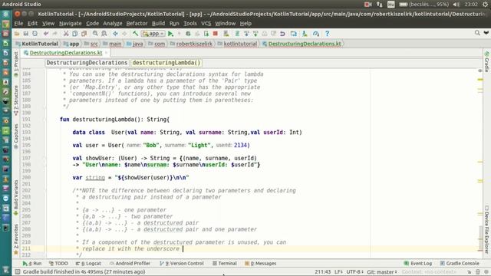Click the Synchronize toolbar icon

pos(35,34)
